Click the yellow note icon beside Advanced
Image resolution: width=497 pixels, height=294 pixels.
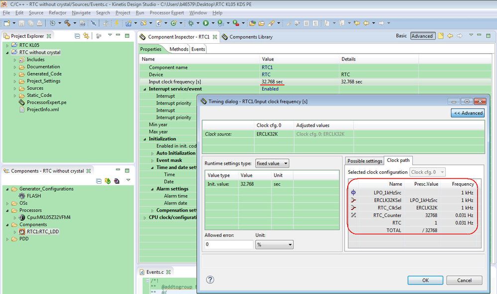441,36
